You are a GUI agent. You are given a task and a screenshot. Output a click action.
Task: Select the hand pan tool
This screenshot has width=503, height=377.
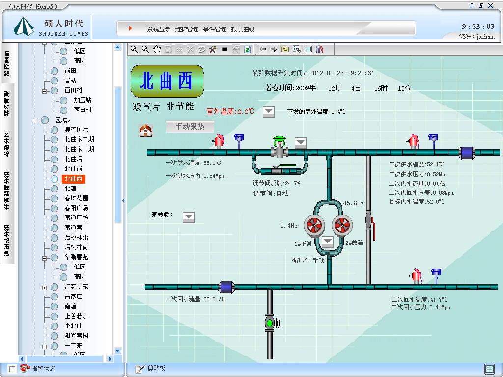click(x=157, y=49)
